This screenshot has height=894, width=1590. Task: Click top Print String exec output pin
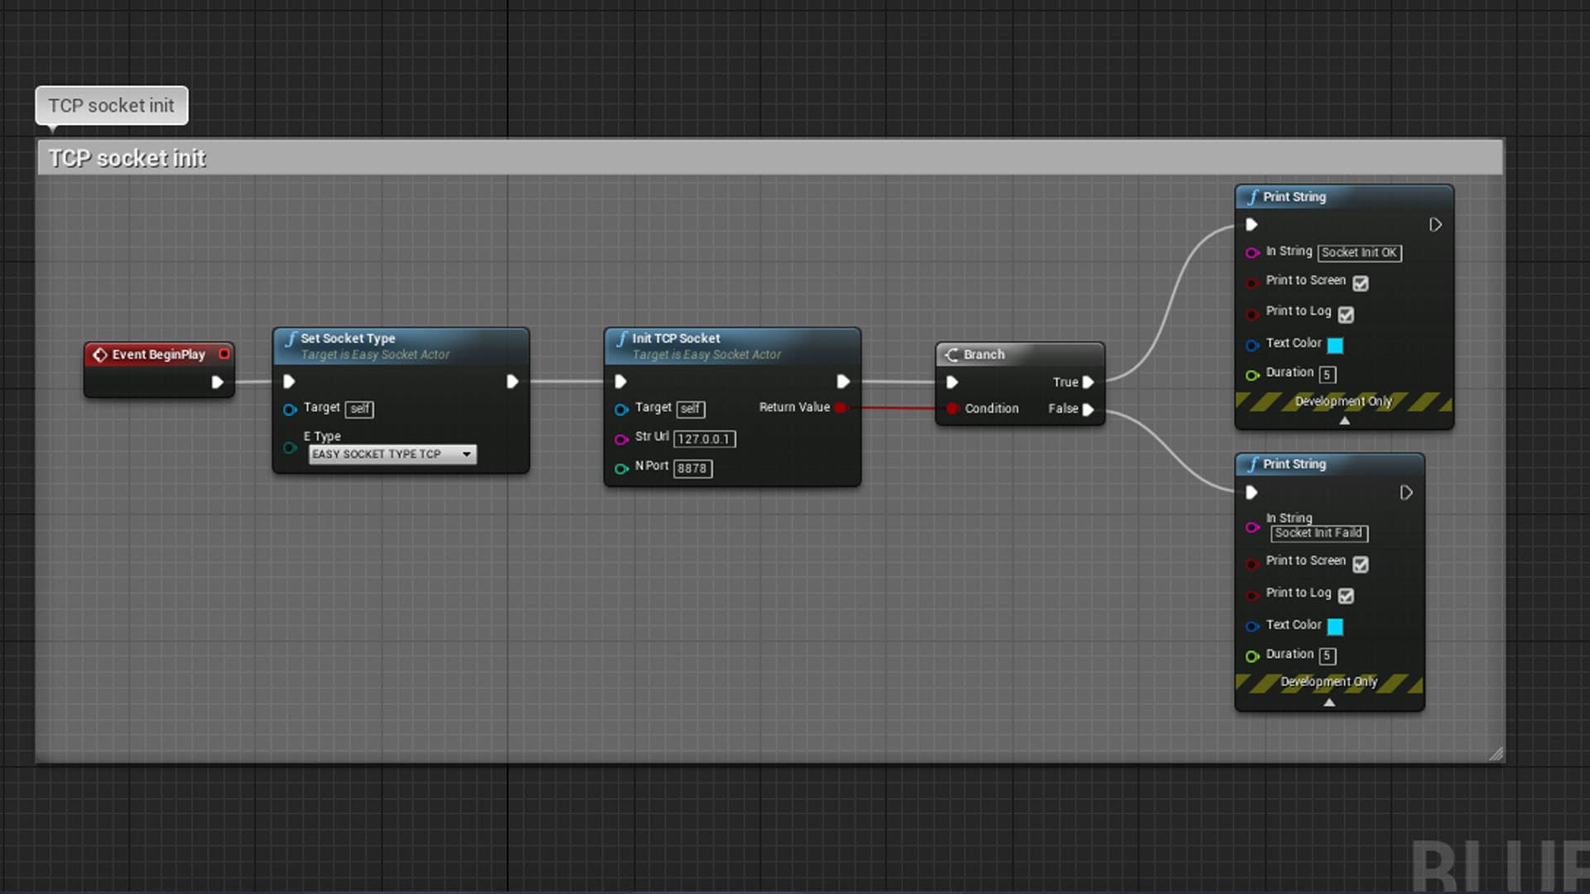[x=1435, y=225]
